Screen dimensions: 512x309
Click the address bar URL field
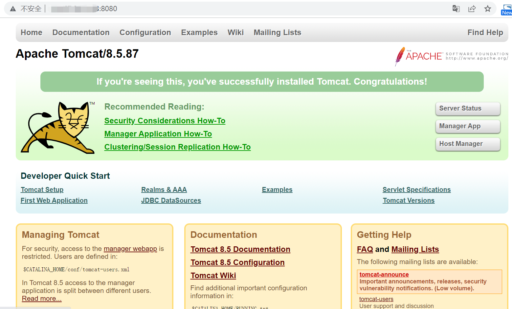coord(230,9)
